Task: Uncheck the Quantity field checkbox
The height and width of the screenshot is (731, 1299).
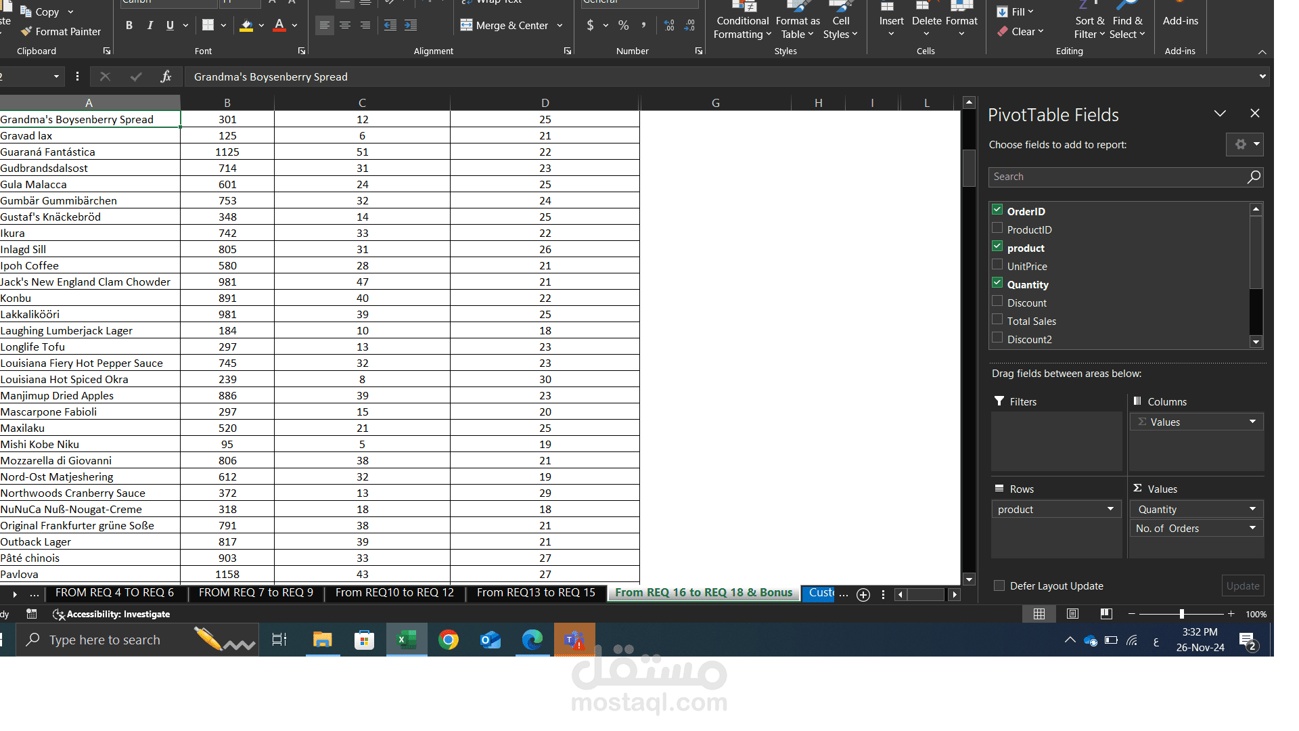Action: [x=997, y=283]
